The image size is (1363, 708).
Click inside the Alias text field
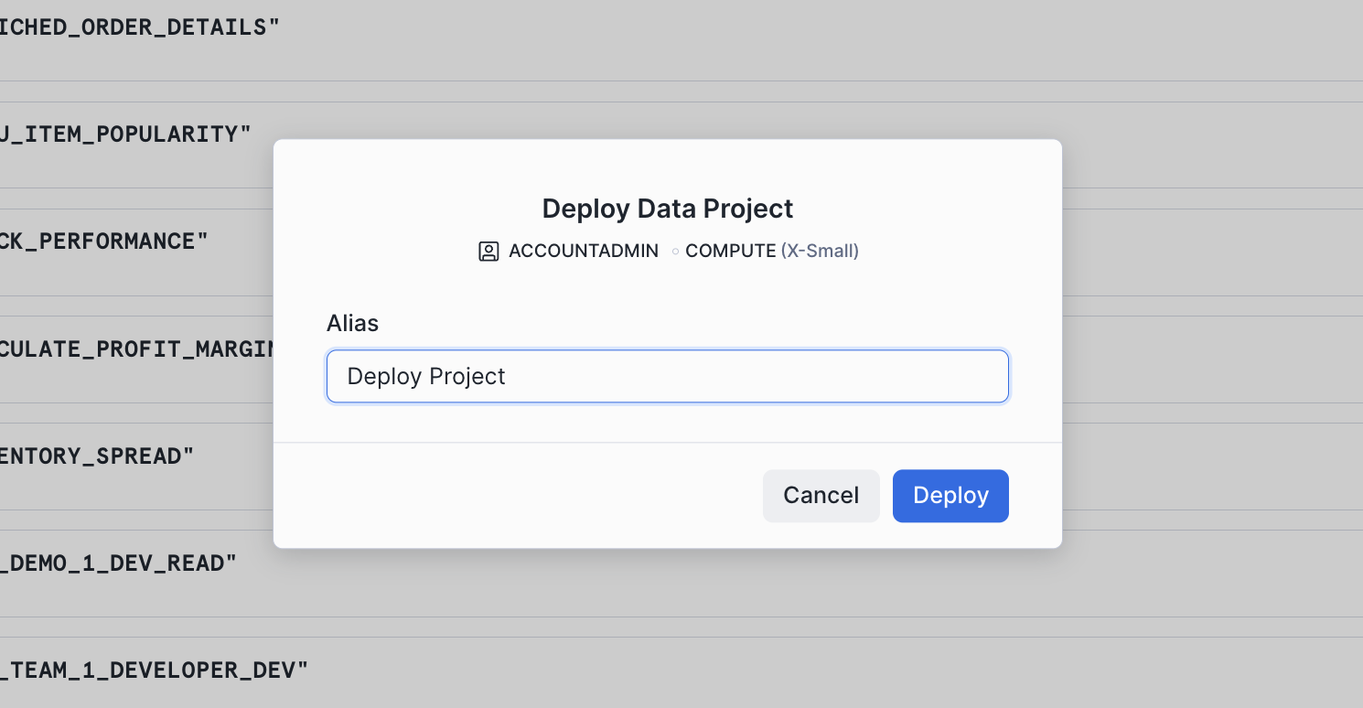[667, 376]
